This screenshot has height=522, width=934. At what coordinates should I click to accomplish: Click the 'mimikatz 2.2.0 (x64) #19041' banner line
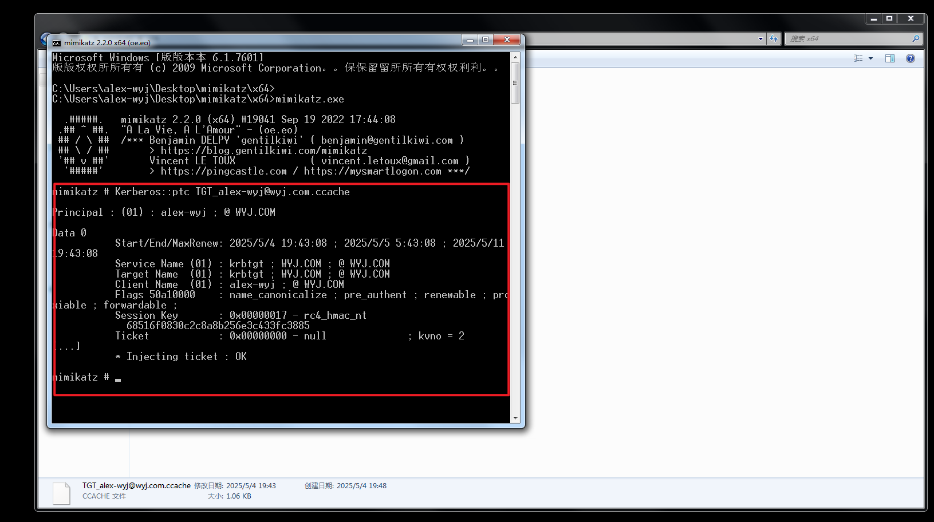click(258, 120)
